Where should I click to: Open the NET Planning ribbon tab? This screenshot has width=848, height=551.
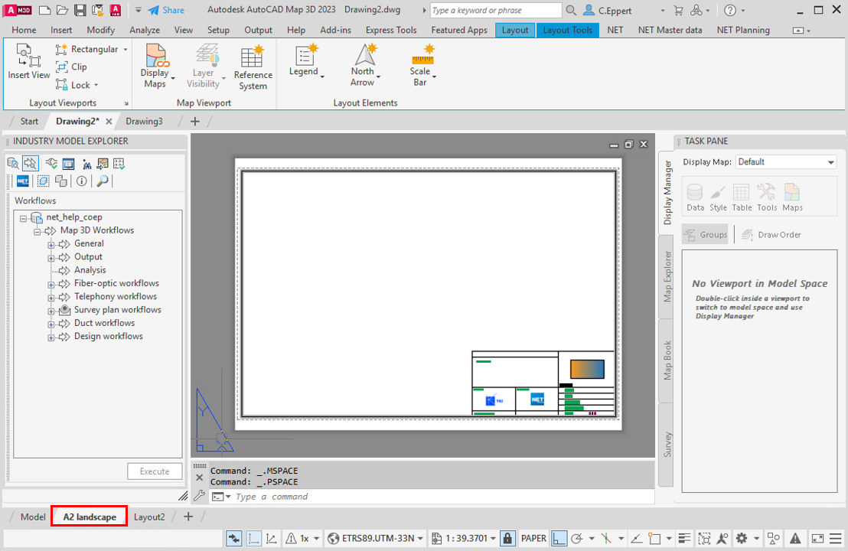click(x=743, y=30)
